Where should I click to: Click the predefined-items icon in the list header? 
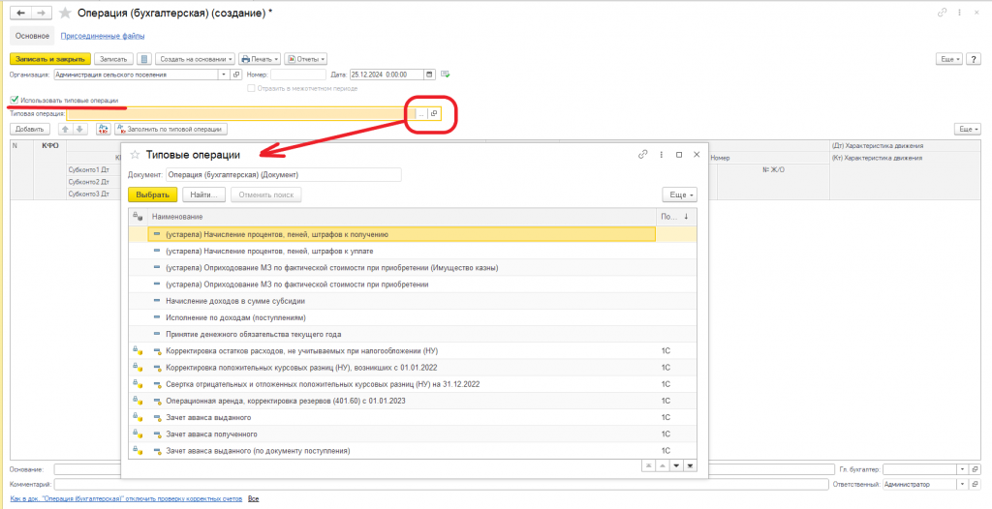138,216
